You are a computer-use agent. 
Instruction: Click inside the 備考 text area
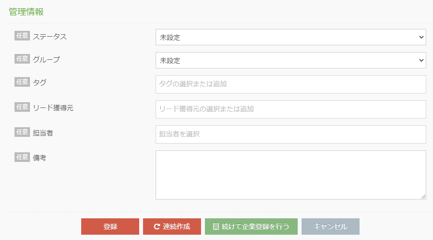[291, 175]
